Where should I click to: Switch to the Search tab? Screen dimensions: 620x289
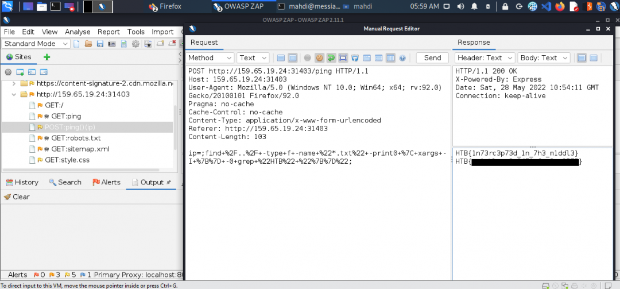coord(65,182)
